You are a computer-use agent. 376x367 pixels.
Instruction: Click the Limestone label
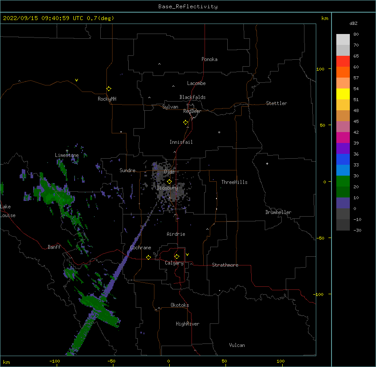point(67,155)
